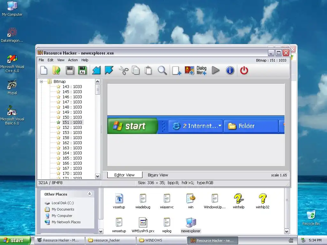Screen dimensions: 327x245
Task: Click the Copy pages icon in toolbar
Action: 136,71
